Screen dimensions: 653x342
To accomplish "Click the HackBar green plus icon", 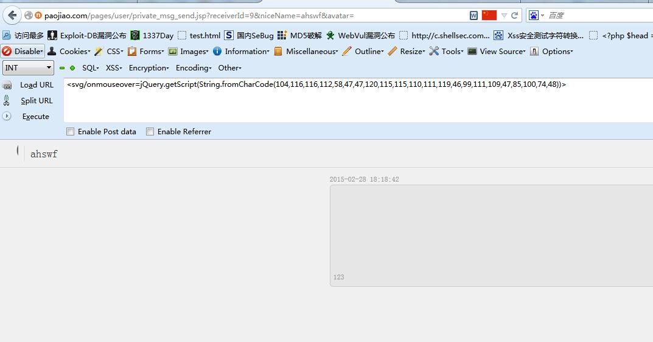I will pyautogui.click(x=72, y=68).
